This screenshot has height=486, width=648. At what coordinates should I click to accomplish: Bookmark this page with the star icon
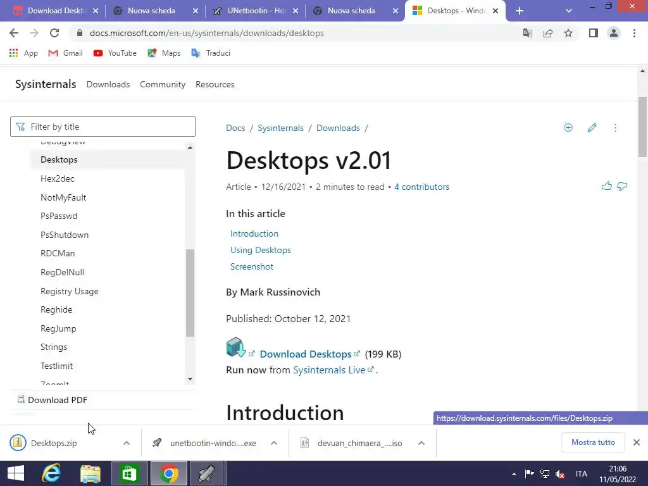tap(568, 33)
